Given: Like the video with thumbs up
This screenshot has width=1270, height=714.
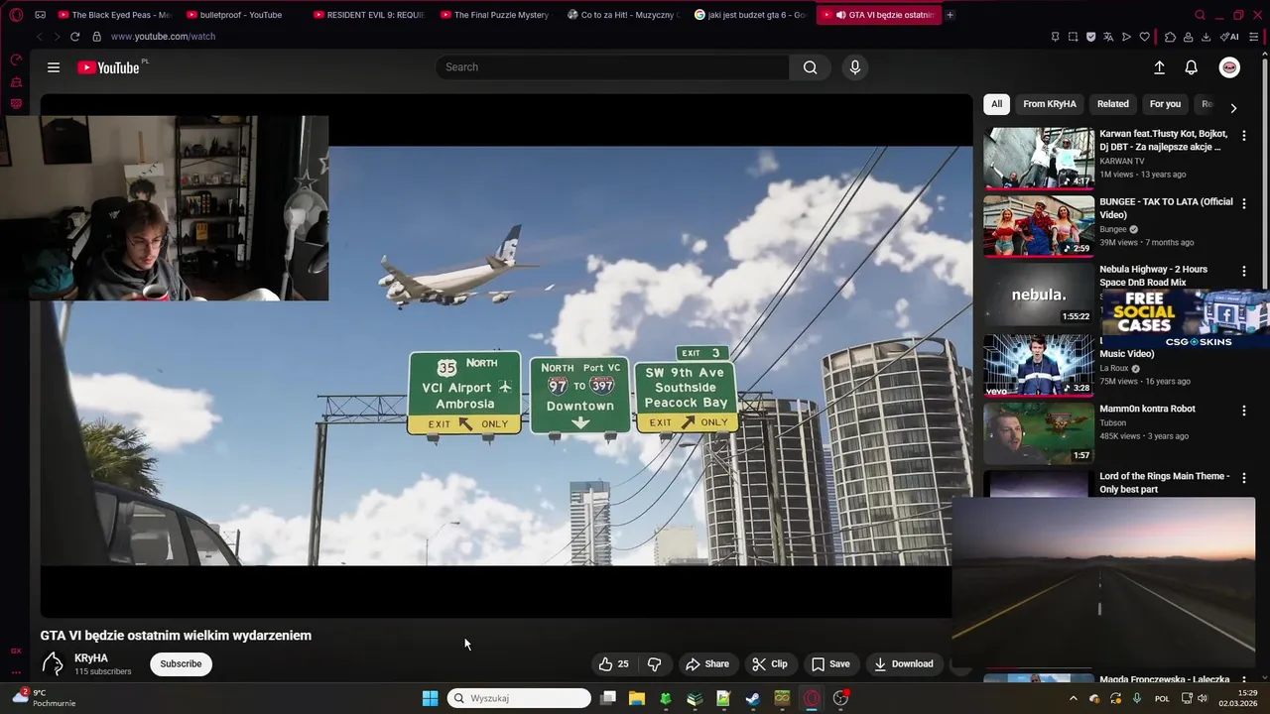Looking at the screenshot, I should click(614, 664).
